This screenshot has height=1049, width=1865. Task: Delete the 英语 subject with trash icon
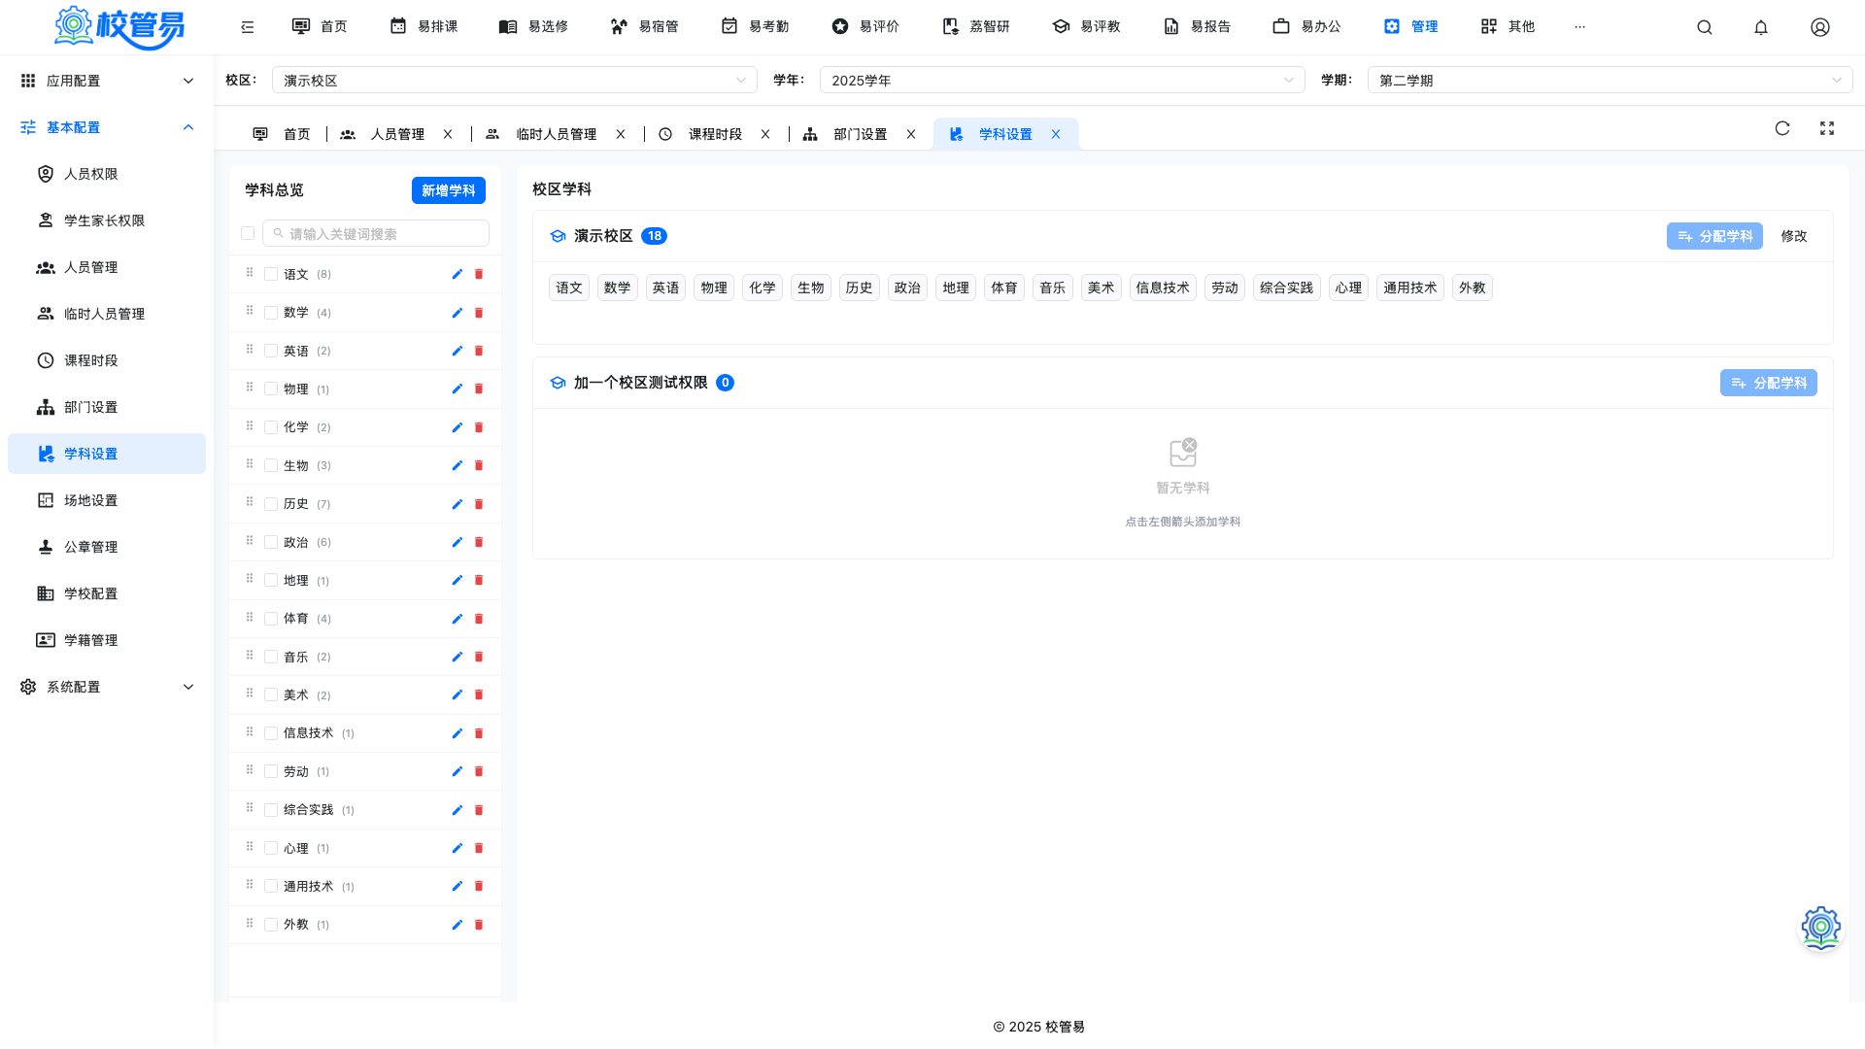click(479, 351)
